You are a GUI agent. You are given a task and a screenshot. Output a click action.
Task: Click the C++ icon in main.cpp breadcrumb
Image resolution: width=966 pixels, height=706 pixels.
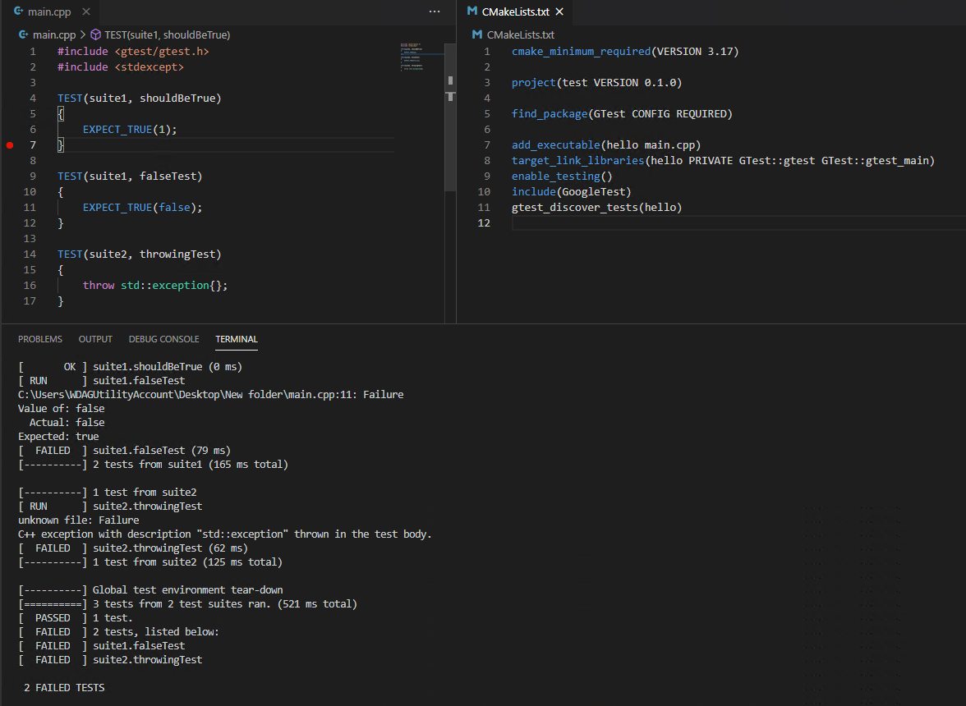tap(23, 35)
